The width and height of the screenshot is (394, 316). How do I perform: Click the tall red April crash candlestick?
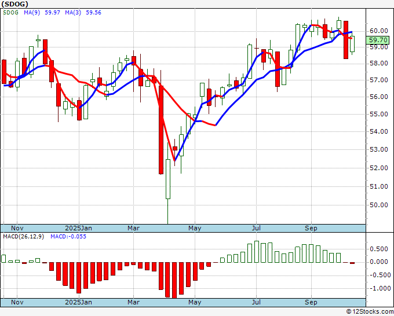[x=161, y=130]
